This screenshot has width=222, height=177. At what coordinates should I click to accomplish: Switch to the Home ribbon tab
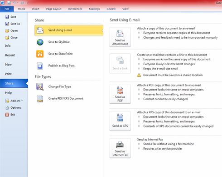(x=22, y=9)
